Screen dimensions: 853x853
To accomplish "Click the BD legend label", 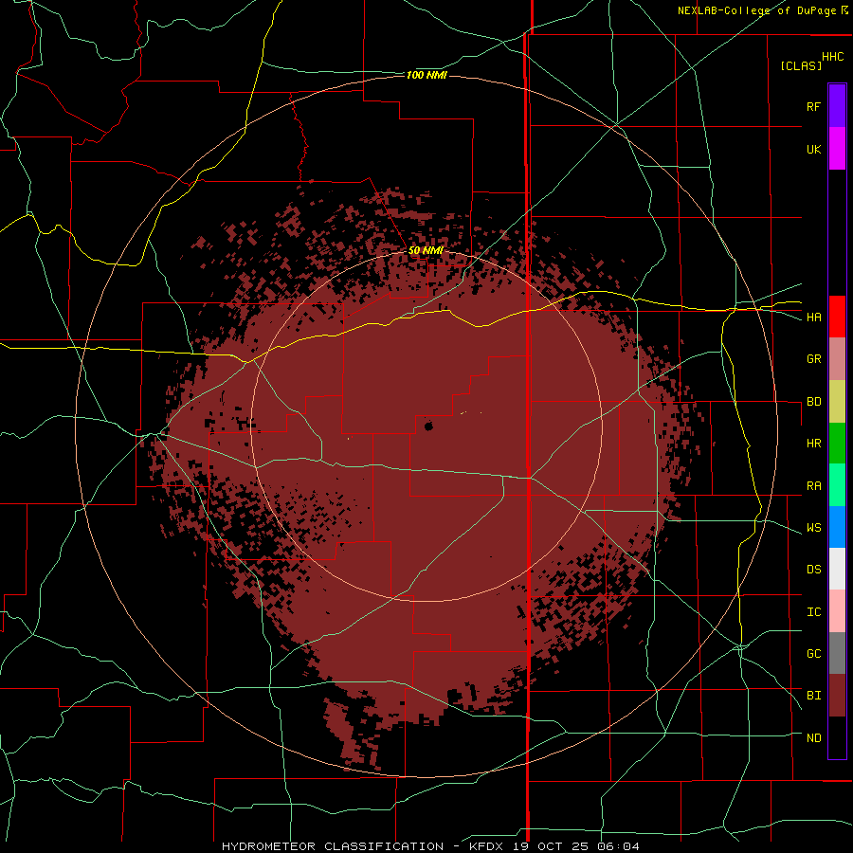I will tap(813, 402).
